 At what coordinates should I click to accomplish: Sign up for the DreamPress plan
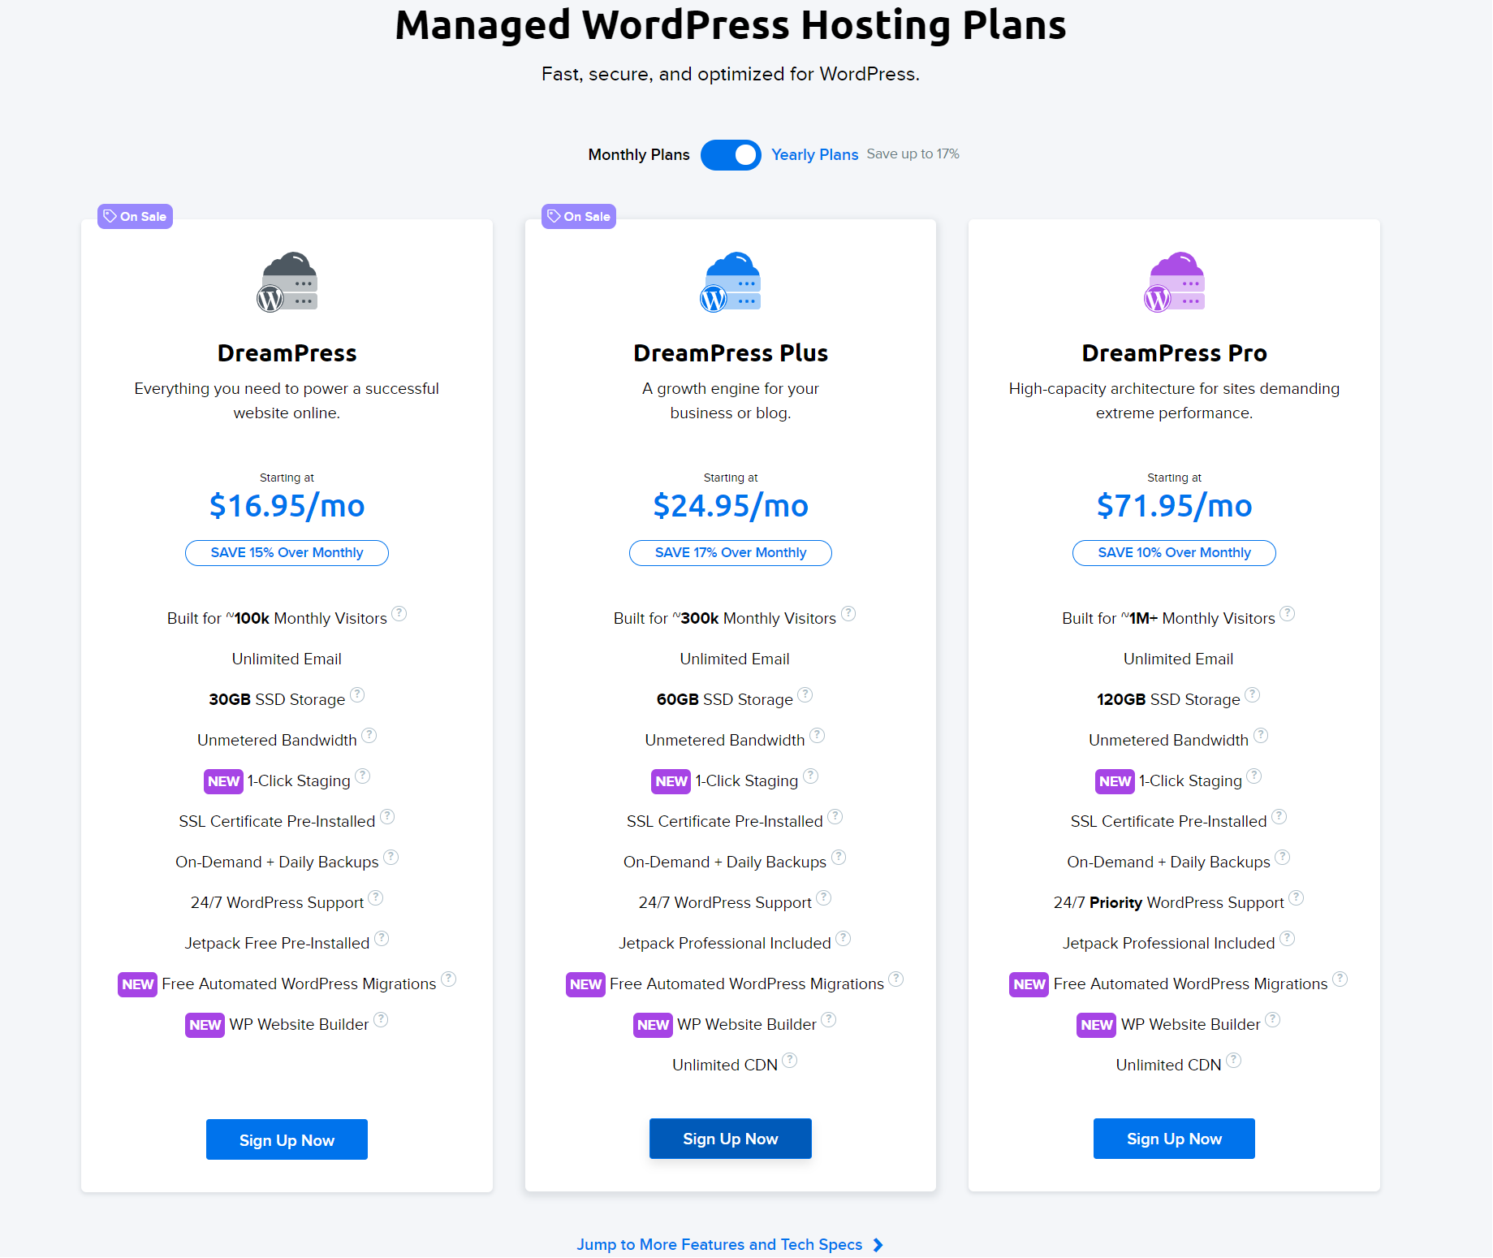(287, 1139)
